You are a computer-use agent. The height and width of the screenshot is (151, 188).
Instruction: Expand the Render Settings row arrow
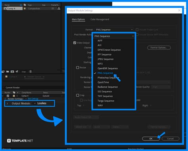coord(5,99)
